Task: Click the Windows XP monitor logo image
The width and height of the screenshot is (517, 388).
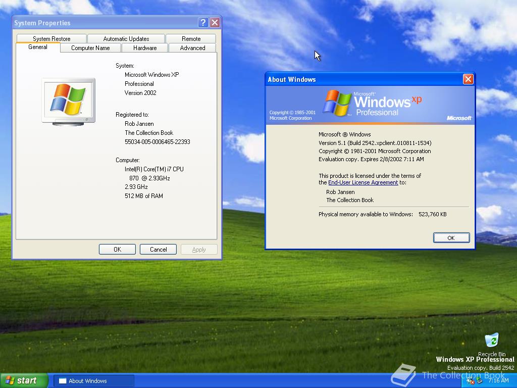Action: click(69, 102)
